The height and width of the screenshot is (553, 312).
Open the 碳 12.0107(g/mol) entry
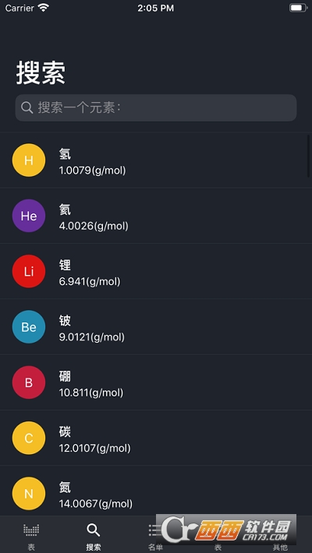(x=156, y=438)
